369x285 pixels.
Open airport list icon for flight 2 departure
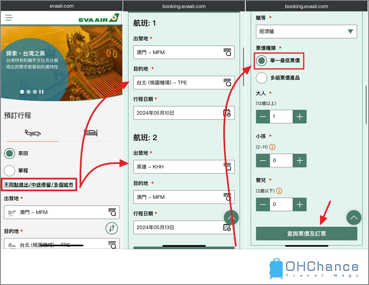tap(227, 166)
